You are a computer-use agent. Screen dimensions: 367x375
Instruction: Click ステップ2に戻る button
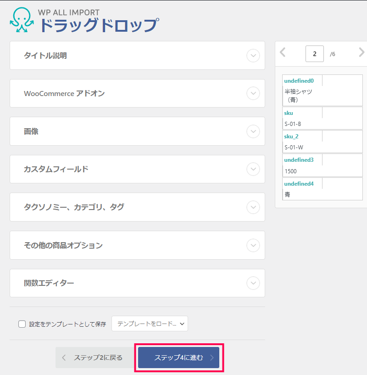(95, 358)
